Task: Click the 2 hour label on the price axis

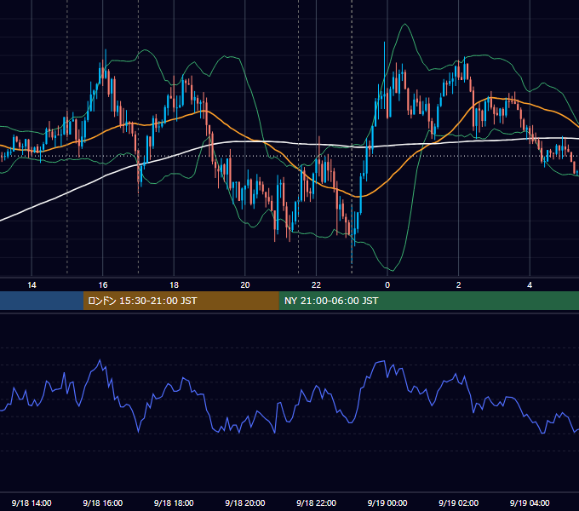Action: tap(459, 285)
